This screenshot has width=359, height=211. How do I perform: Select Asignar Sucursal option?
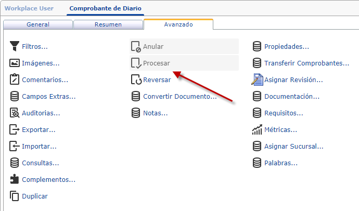(x=293, y=146)
